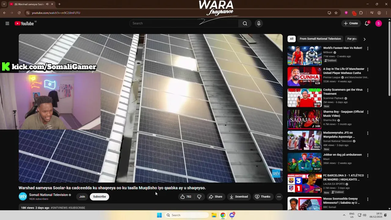Viewport: 391px width, 220px height.
Task: Open options for Jobbar en dag video
Action: click(x=368, y=155)
